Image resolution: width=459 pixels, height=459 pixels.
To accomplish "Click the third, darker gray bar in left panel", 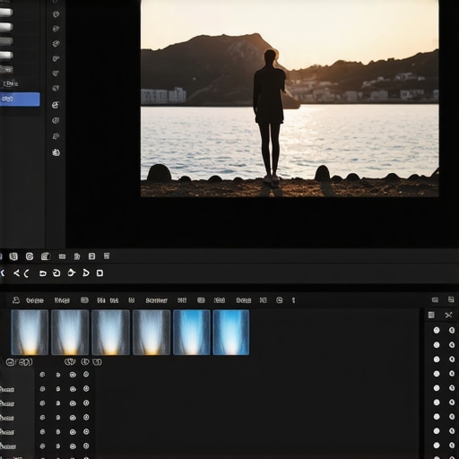I will [x=6, y=40].
